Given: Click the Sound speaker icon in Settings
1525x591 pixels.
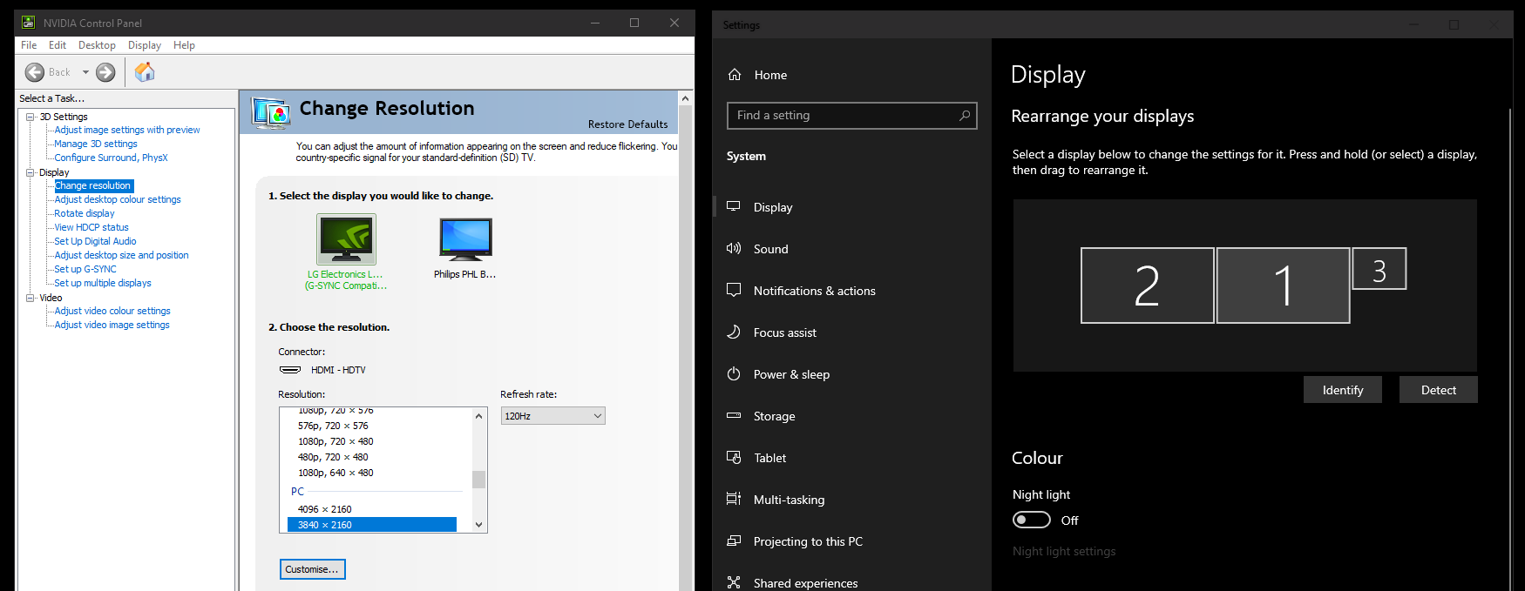Looking at the screenshot, I should (734, 248).
